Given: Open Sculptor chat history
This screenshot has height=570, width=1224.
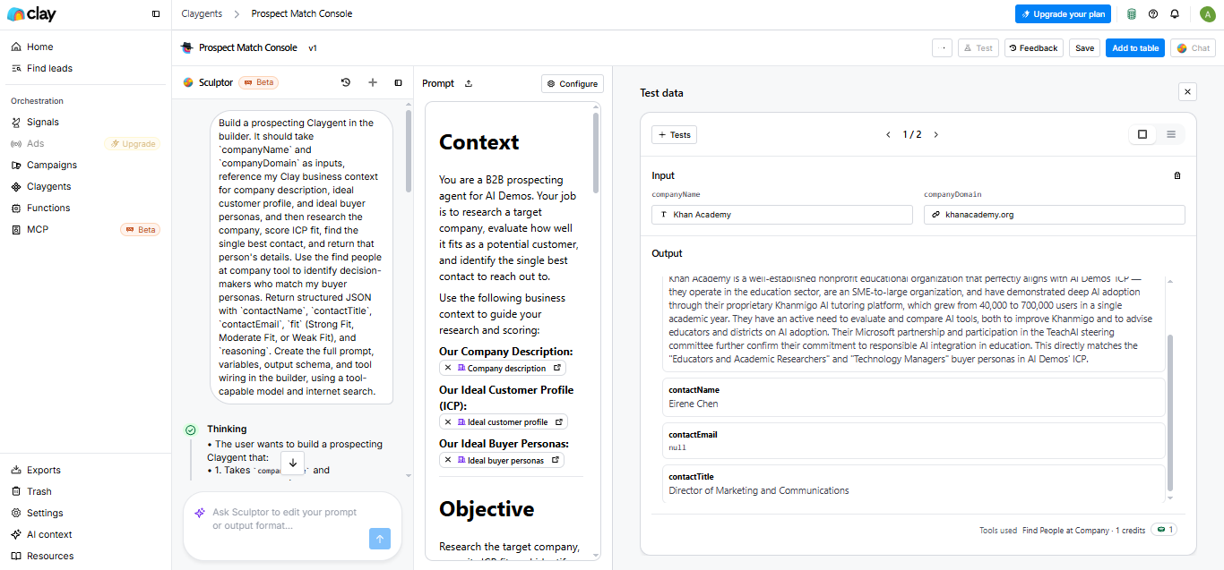Looking at the screenshot, I should tap(346, 82).
